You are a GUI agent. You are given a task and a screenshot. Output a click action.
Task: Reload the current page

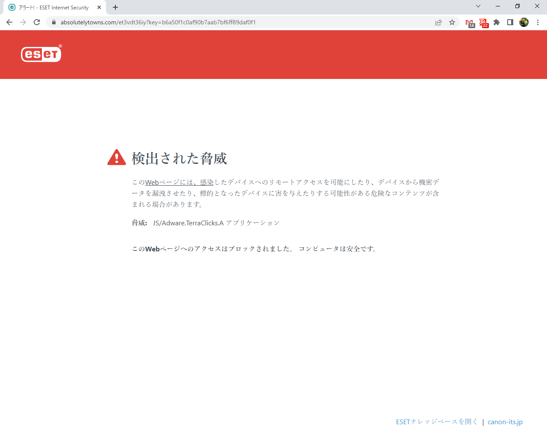tap(37, 22)
